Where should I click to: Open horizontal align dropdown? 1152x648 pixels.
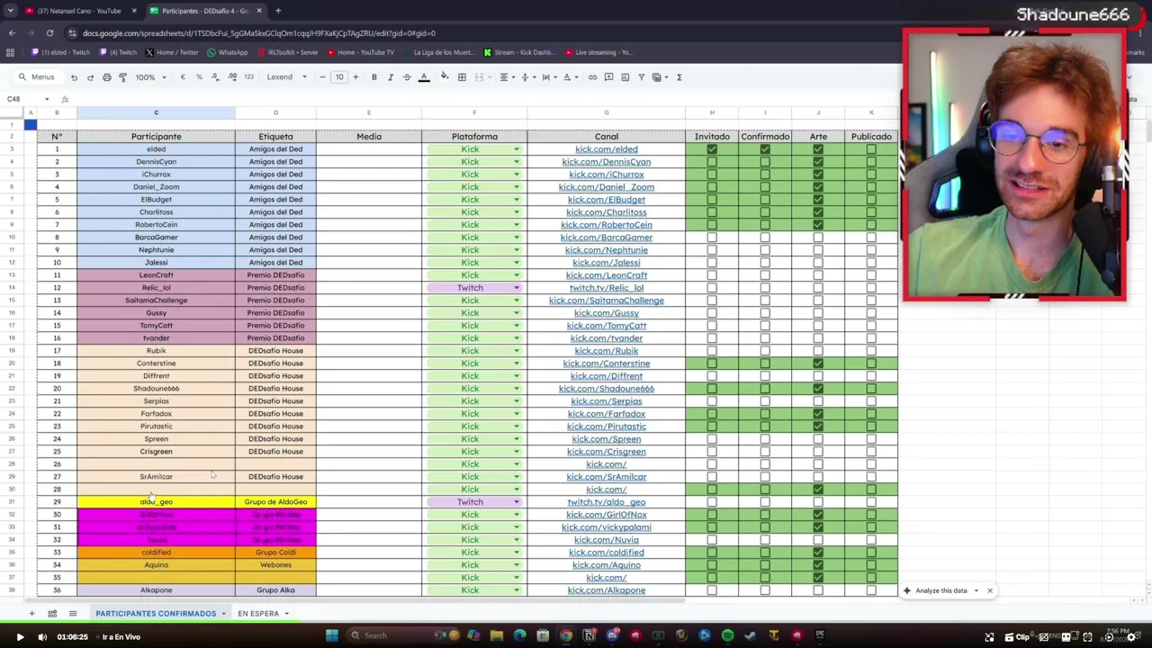[507, 77]
